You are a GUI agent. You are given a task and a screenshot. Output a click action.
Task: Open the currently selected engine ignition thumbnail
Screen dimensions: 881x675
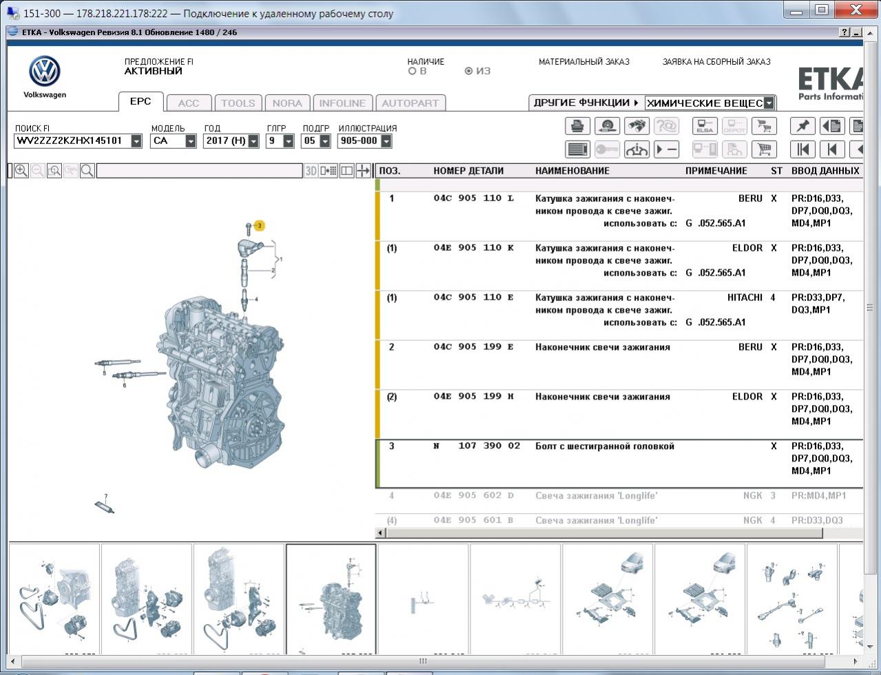(x=331, y=598)
